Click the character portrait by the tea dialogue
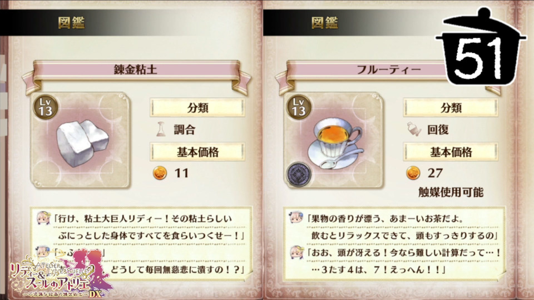534x300 pixels. pos(296,218)
